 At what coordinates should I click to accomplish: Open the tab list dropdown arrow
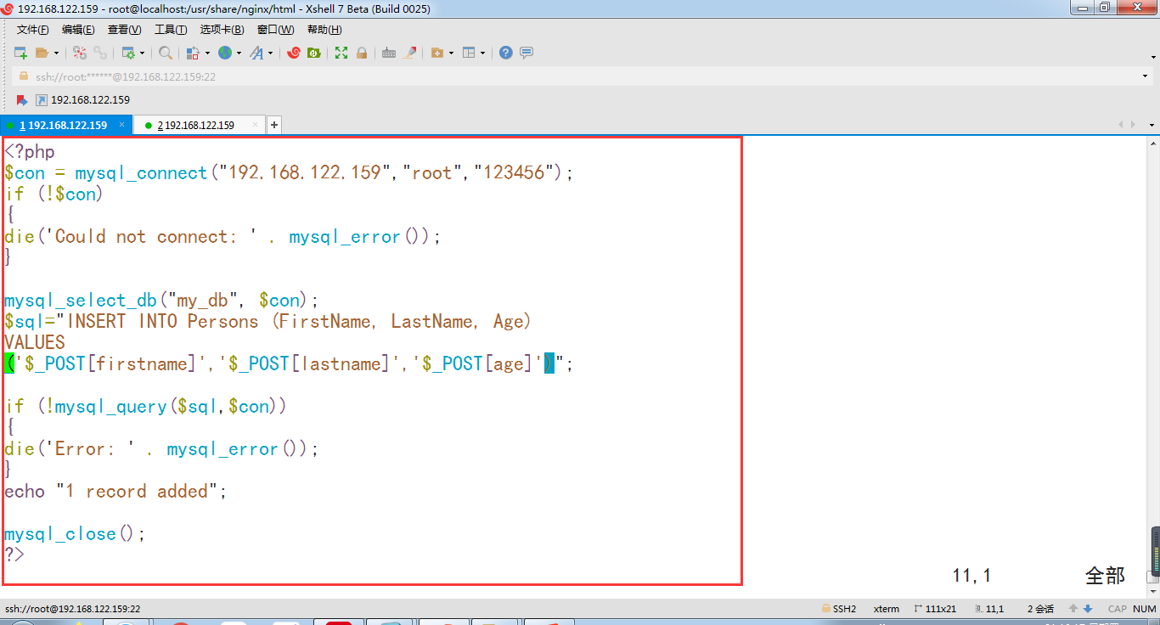[x=1151, y=125]
